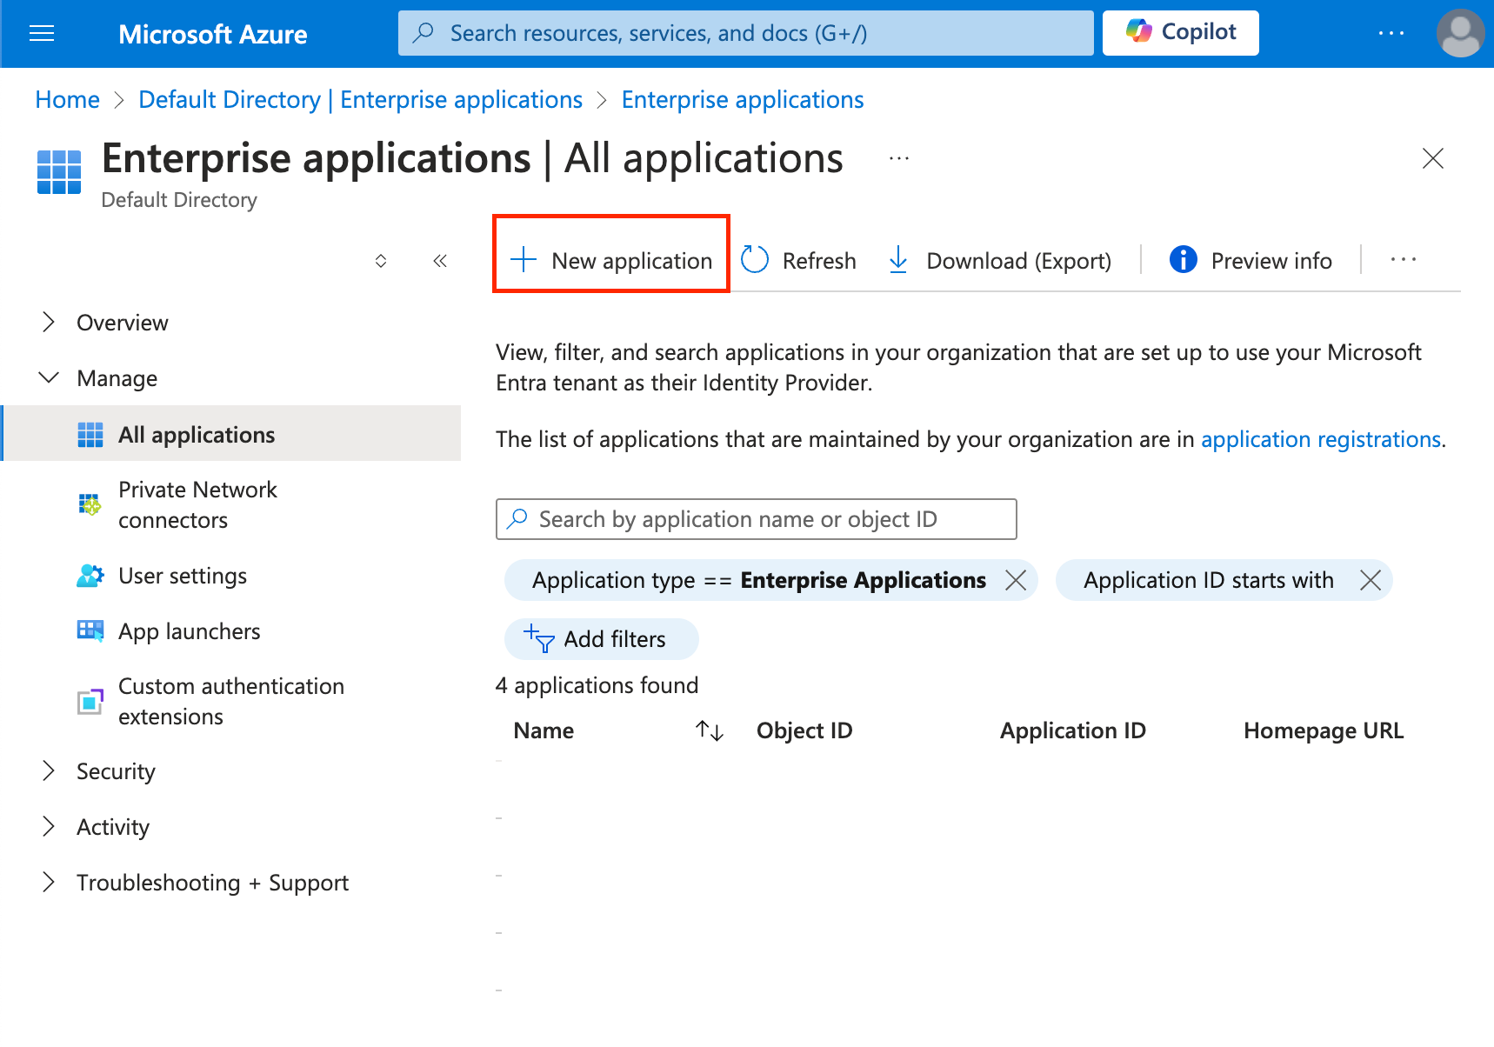Screen dimensions: 1494x1047
Task: Click Download (Export)
Action: 999,261
